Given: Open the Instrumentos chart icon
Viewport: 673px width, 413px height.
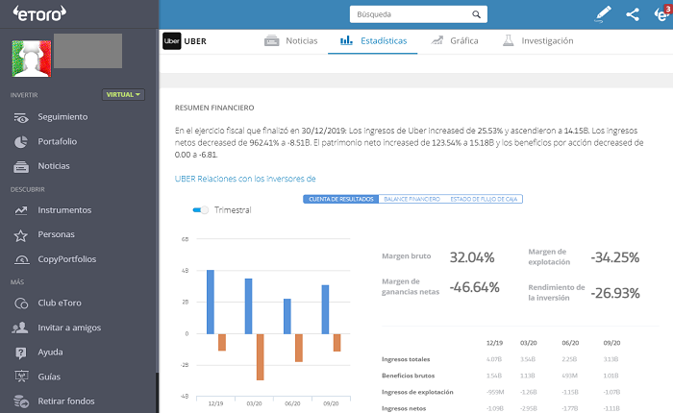Looking at the screenshot, I should 21,210.
